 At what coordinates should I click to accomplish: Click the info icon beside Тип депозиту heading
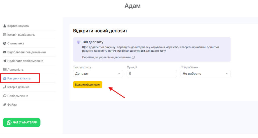pos(79,42)
